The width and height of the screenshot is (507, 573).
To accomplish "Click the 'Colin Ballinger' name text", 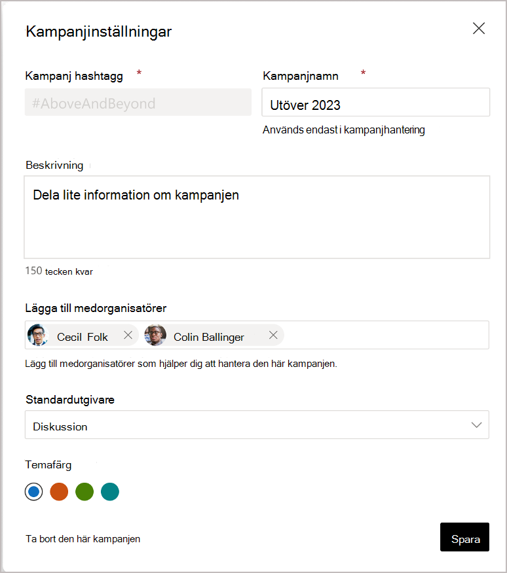I will click(x=209, y=337).
